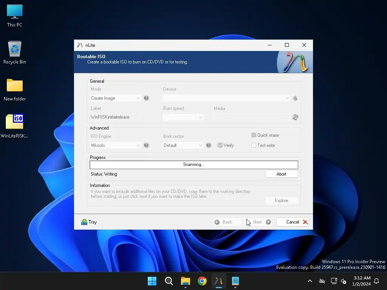This screenshot has height=290, width=387.
Task: Click the Abort button
Action: point(281,174)
